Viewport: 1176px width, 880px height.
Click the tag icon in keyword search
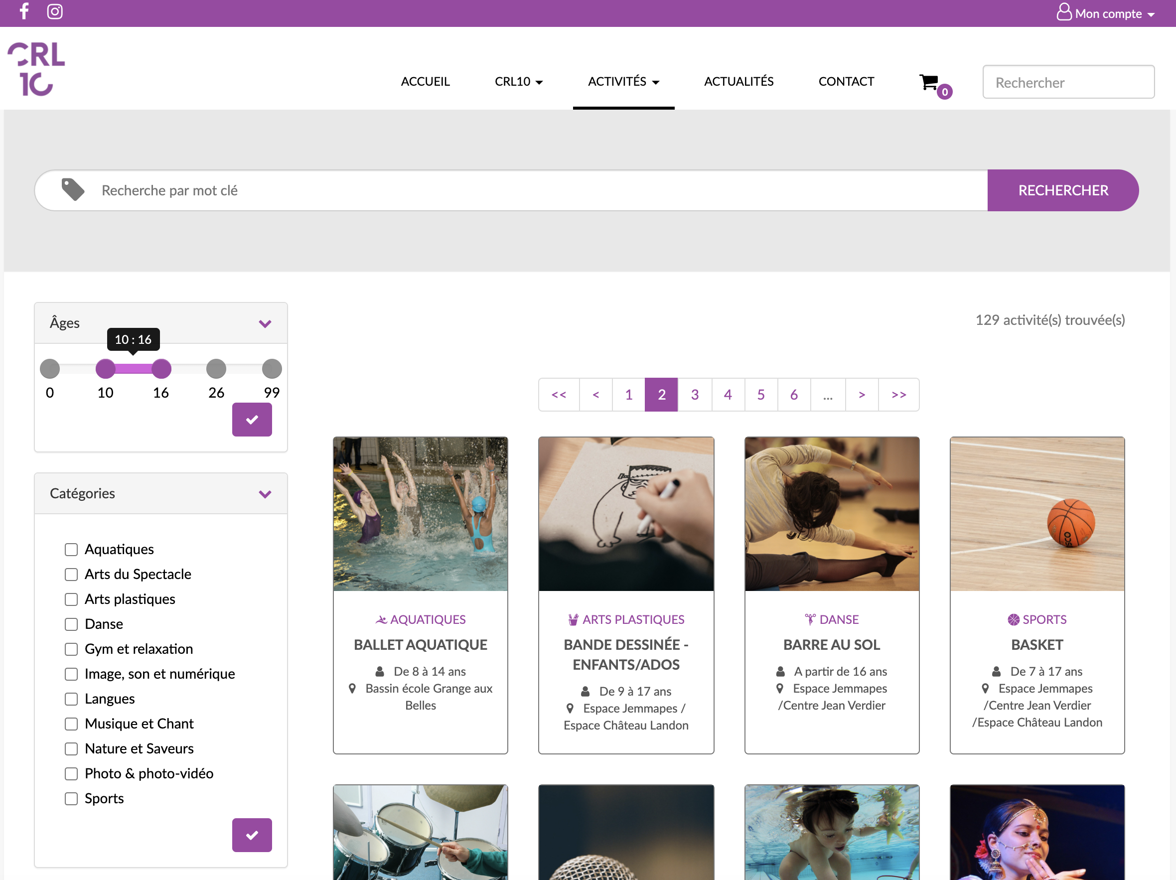pyautogui.click(x=73, y=190)
